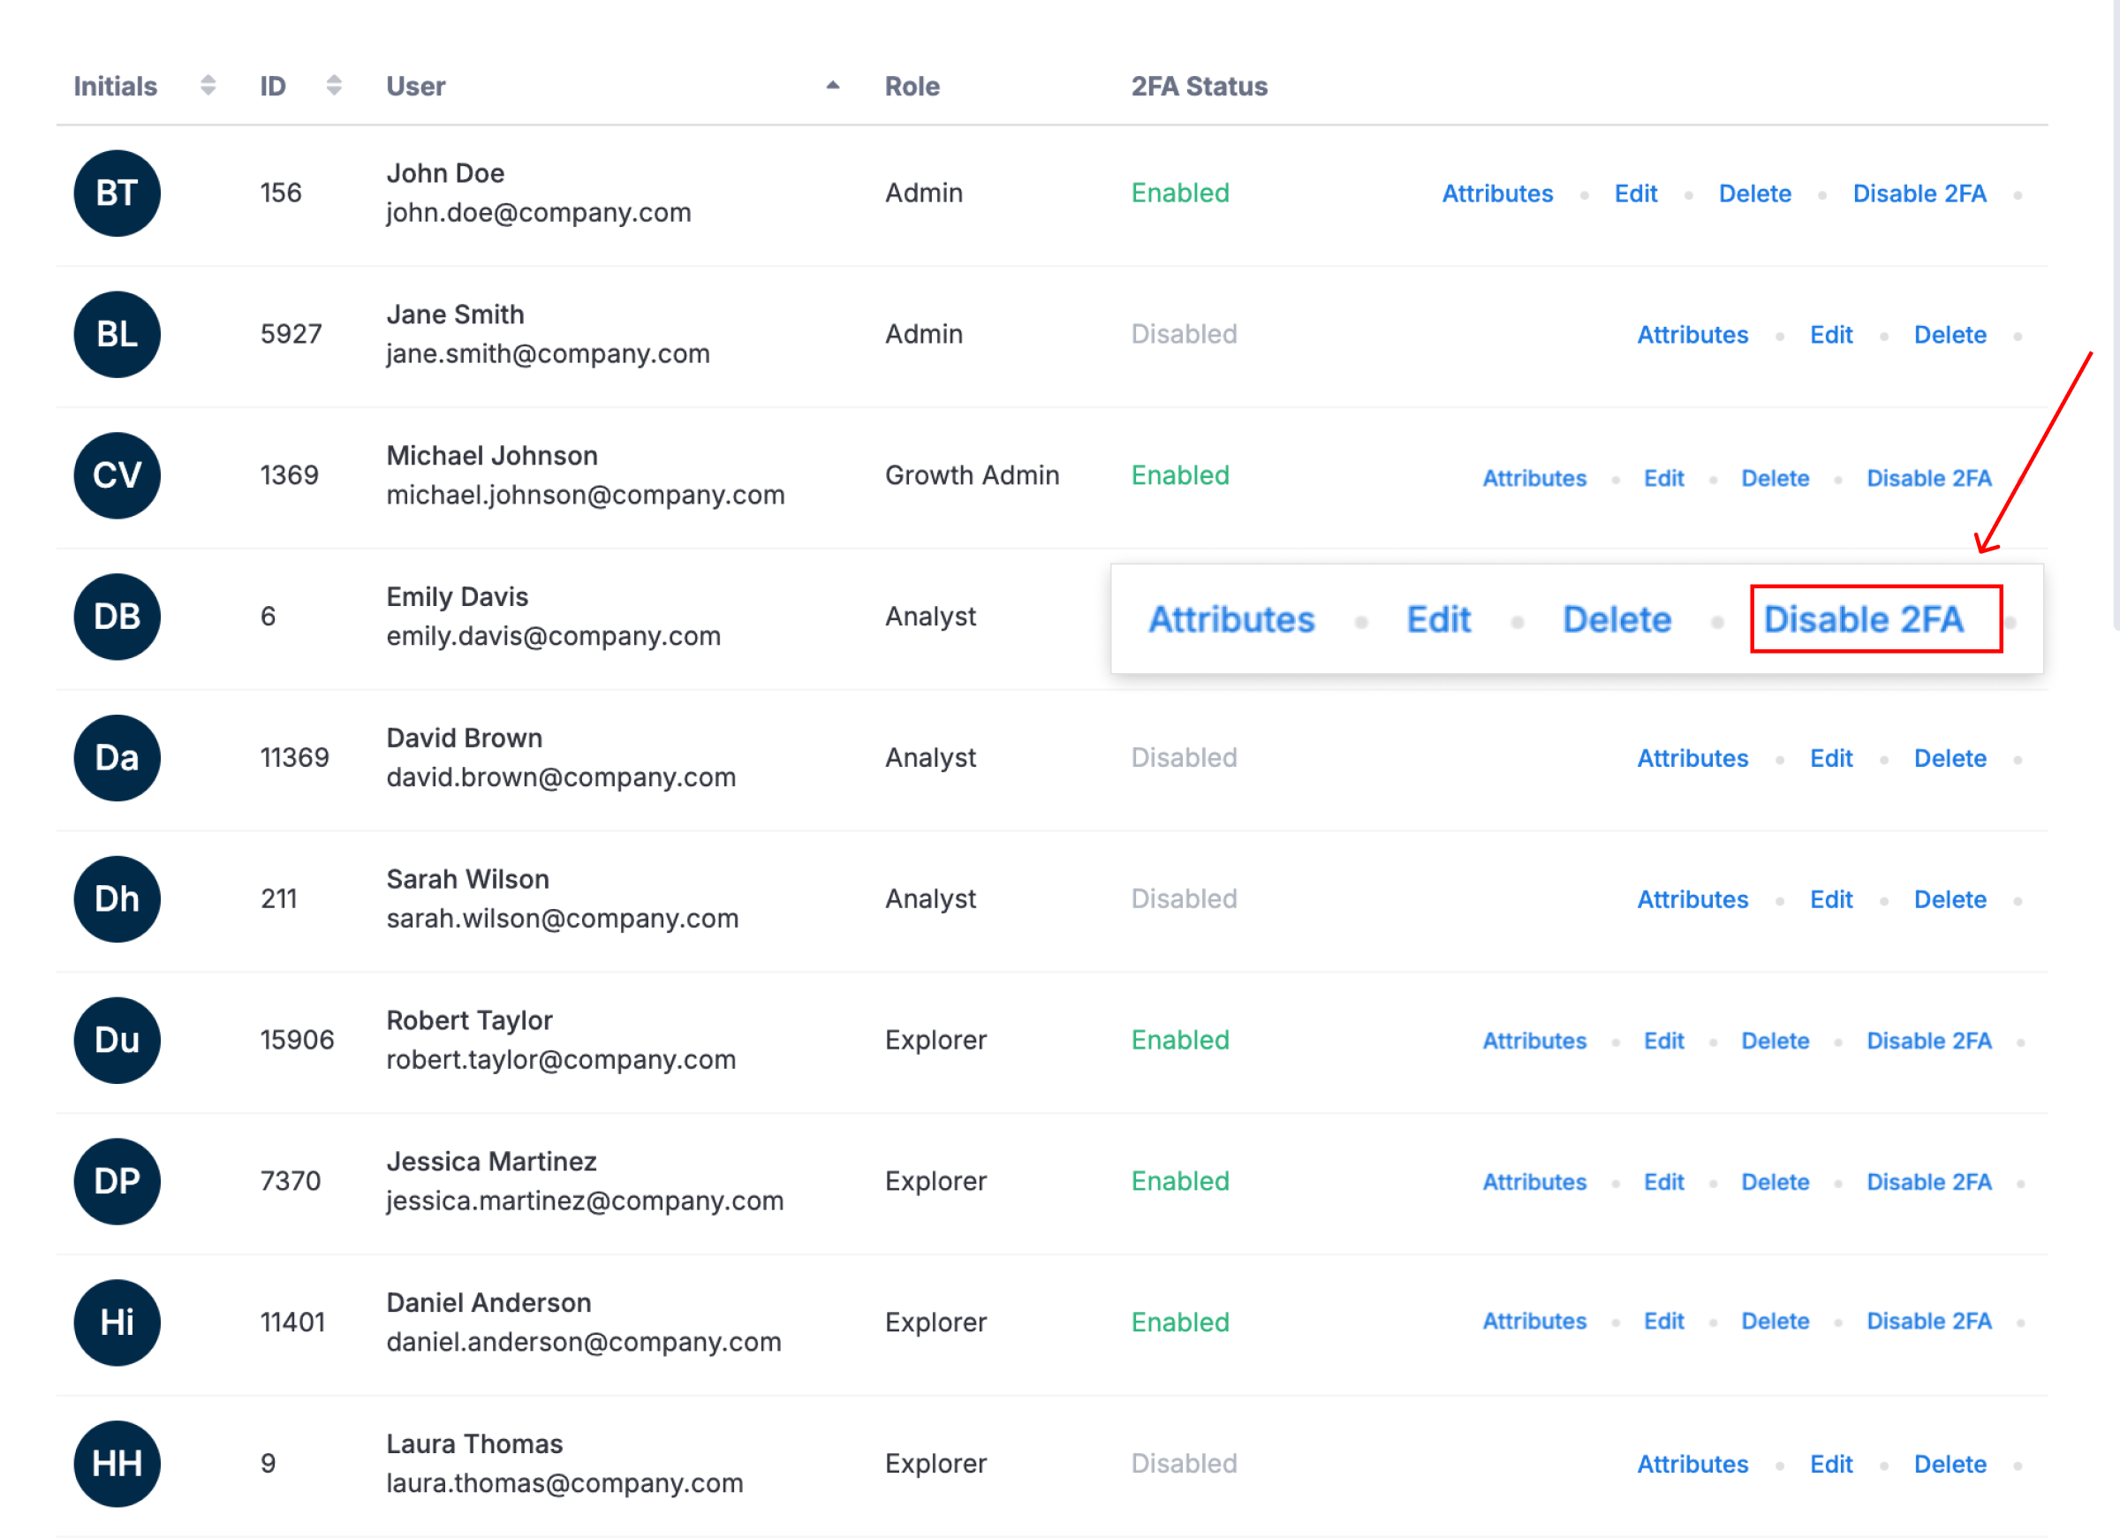Viewport: 2120px width, 1538px height.
Task: Click the CV avatar for Michael Johnson
Action: pyautogui.click(x=117, y=476)
